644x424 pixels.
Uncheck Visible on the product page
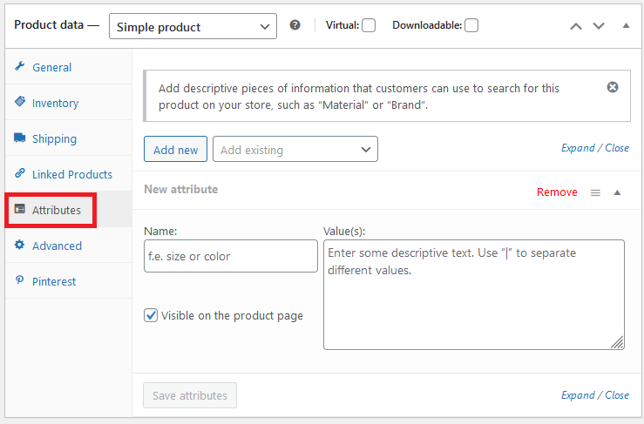(x=151, y=316)
